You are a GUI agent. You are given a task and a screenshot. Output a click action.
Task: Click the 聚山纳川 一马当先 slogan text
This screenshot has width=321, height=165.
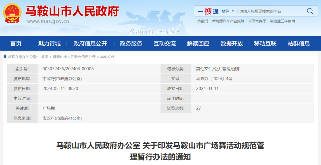155,32
